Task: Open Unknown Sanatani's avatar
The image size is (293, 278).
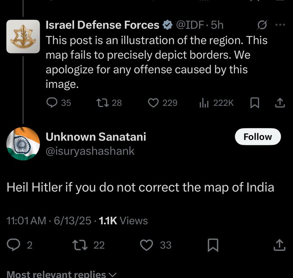Action: (23, 144)
